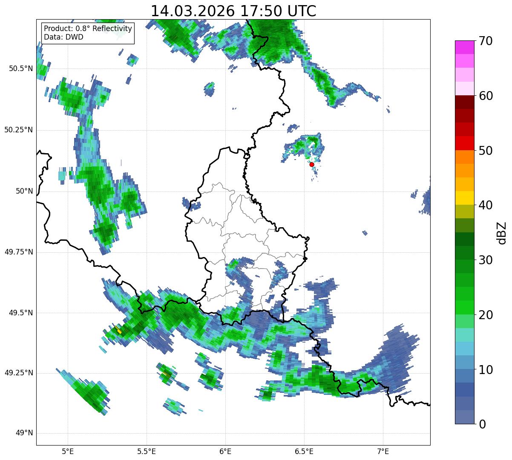Click the colorbar tick label '40'
The height and width of the screenshot is (460, 512).
486,205
